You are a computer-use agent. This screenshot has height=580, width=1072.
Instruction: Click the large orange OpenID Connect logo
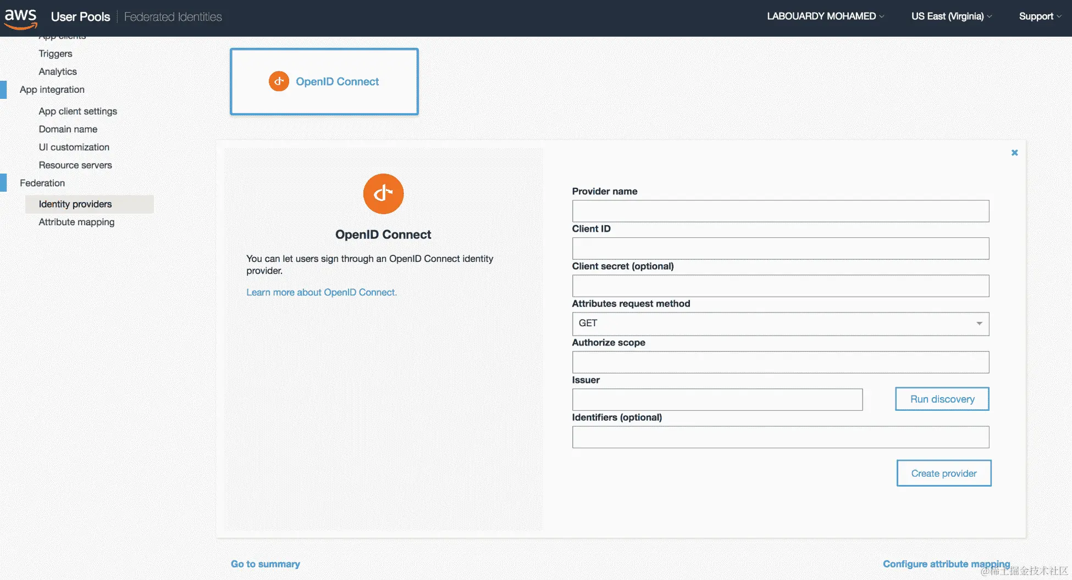coord(383,194)
